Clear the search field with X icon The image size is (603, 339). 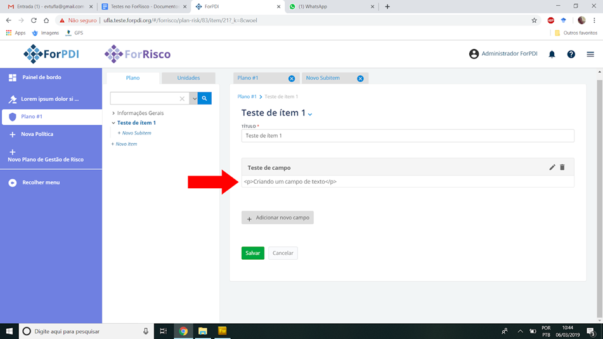[x=182, y=99]
